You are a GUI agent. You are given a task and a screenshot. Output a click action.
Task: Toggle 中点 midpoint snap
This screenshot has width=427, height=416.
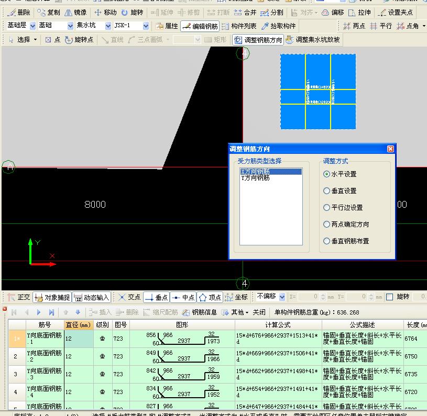(x=183, y=297)
